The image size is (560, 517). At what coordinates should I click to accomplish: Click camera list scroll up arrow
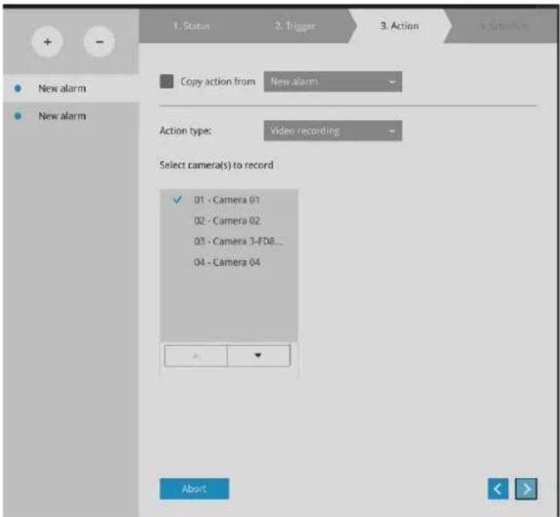pos(196,356)
